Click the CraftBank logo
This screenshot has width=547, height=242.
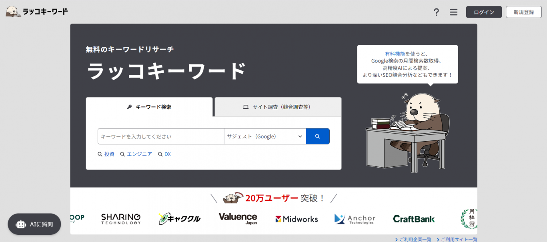tap(413, 219)
